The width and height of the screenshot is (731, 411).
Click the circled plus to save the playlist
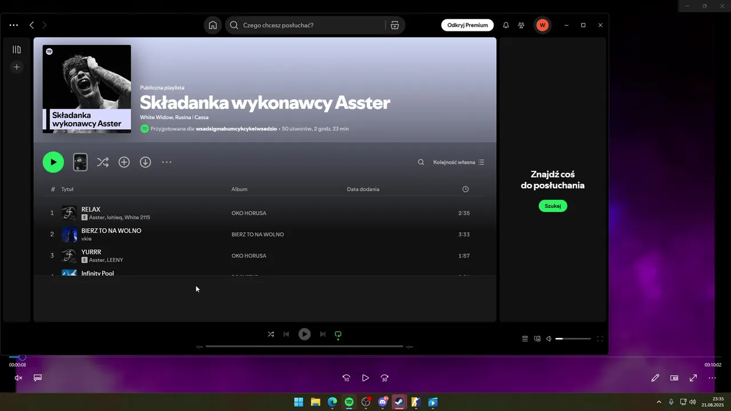tap(124, 162)
